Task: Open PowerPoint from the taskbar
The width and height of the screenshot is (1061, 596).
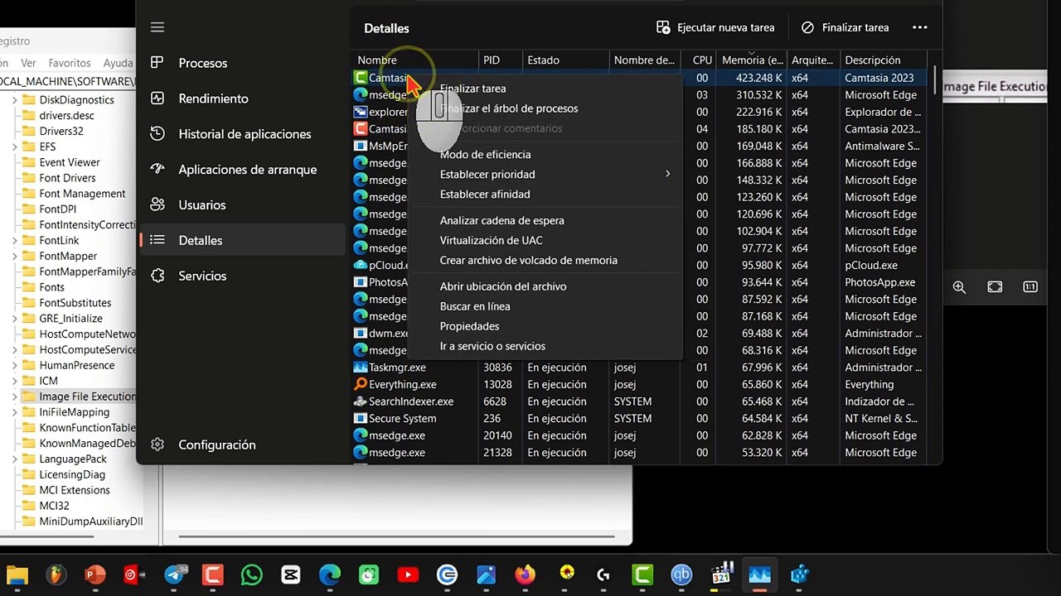Action: pyautogui.click(x=96, y=574)
